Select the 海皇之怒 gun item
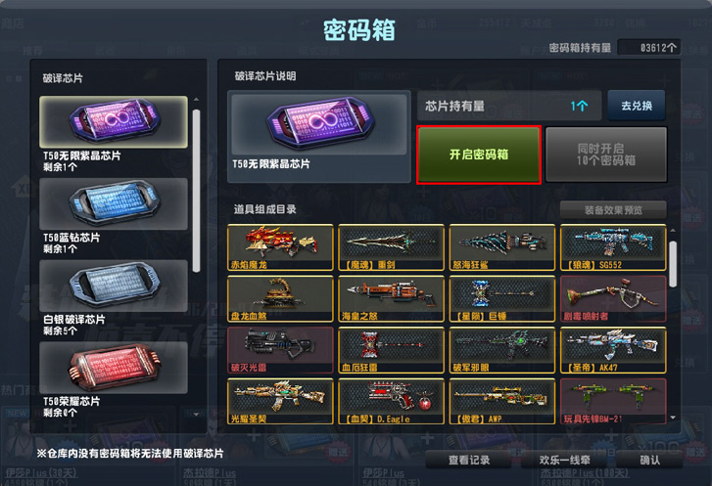The height and width of the screenshot is (486, 712). click(391, 299)
